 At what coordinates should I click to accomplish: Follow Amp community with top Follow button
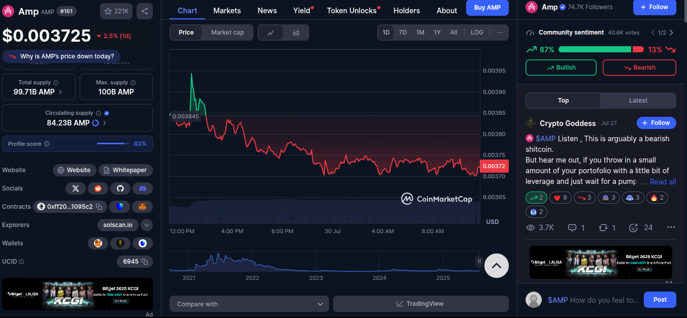(655, 7)
